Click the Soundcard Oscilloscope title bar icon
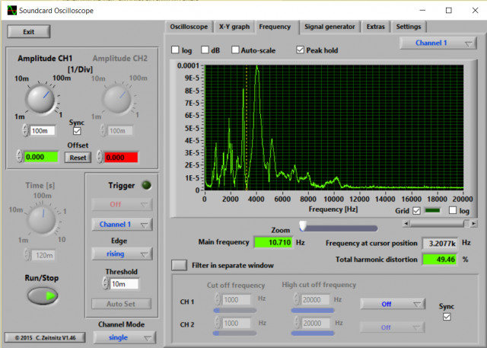487x348 pixels. click(11, 10)
